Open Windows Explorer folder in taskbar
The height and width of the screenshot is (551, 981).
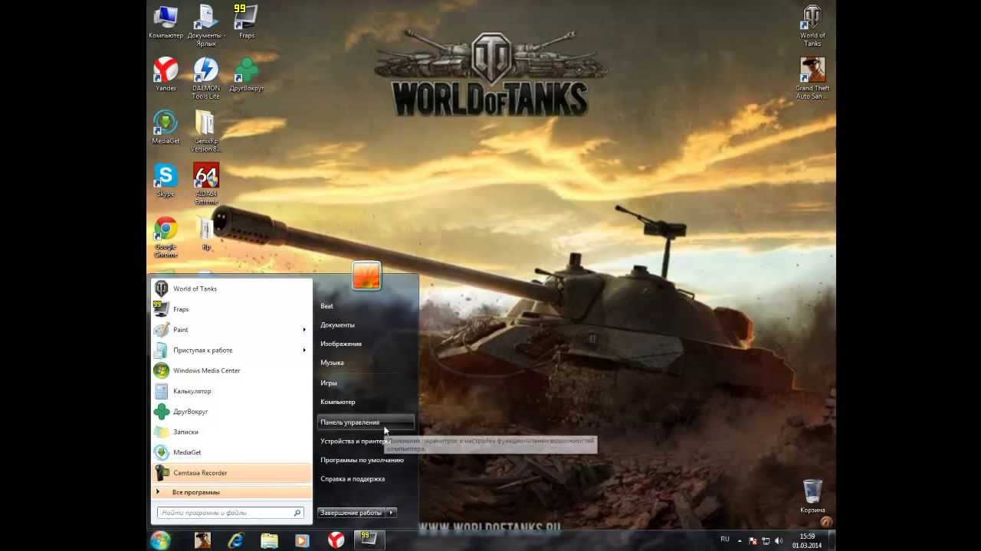(269, 540)
